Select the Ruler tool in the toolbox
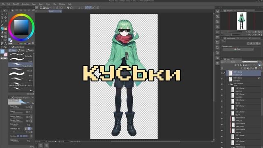The height and width of the screenshot is (148, 263). point(2,44)
